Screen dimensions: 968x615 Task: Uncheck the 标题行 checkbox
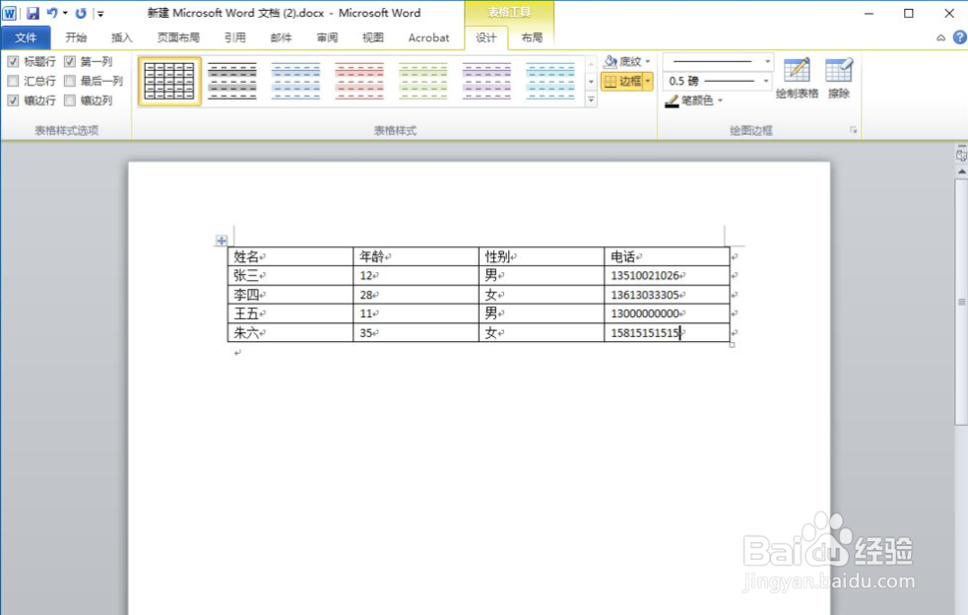point(13,60)
